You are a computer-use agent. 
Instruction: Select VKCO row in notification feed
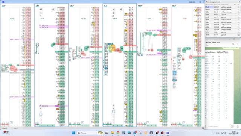pos(223,30)
